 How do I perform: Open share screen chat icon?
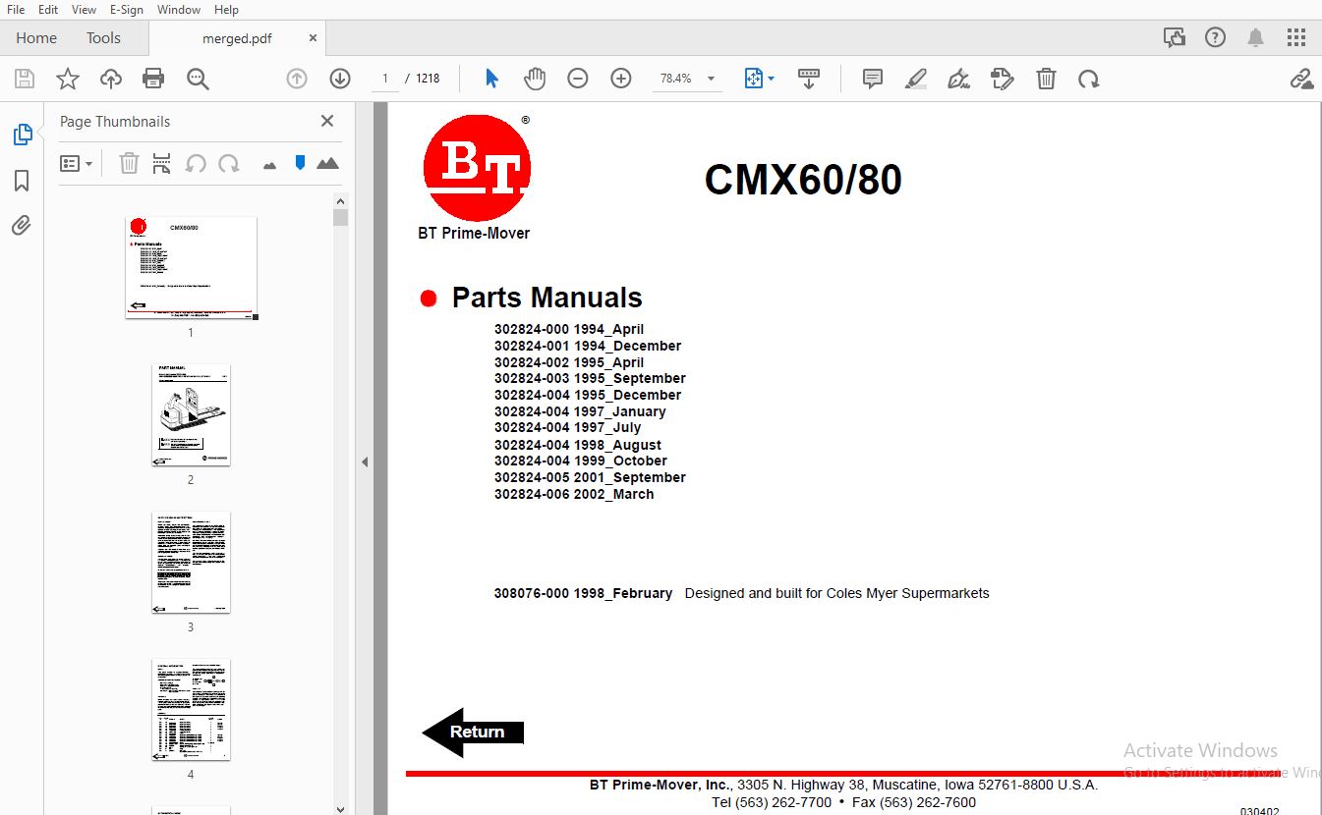[1174, 37]
